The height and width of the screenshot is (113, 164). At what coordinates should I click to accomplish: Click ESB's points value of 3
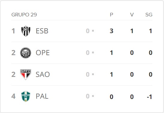tap(112, 31)
